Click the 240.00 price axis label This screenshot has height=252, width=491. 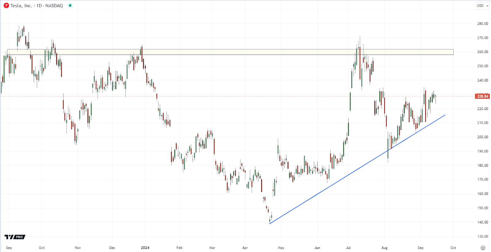[483, 80]
